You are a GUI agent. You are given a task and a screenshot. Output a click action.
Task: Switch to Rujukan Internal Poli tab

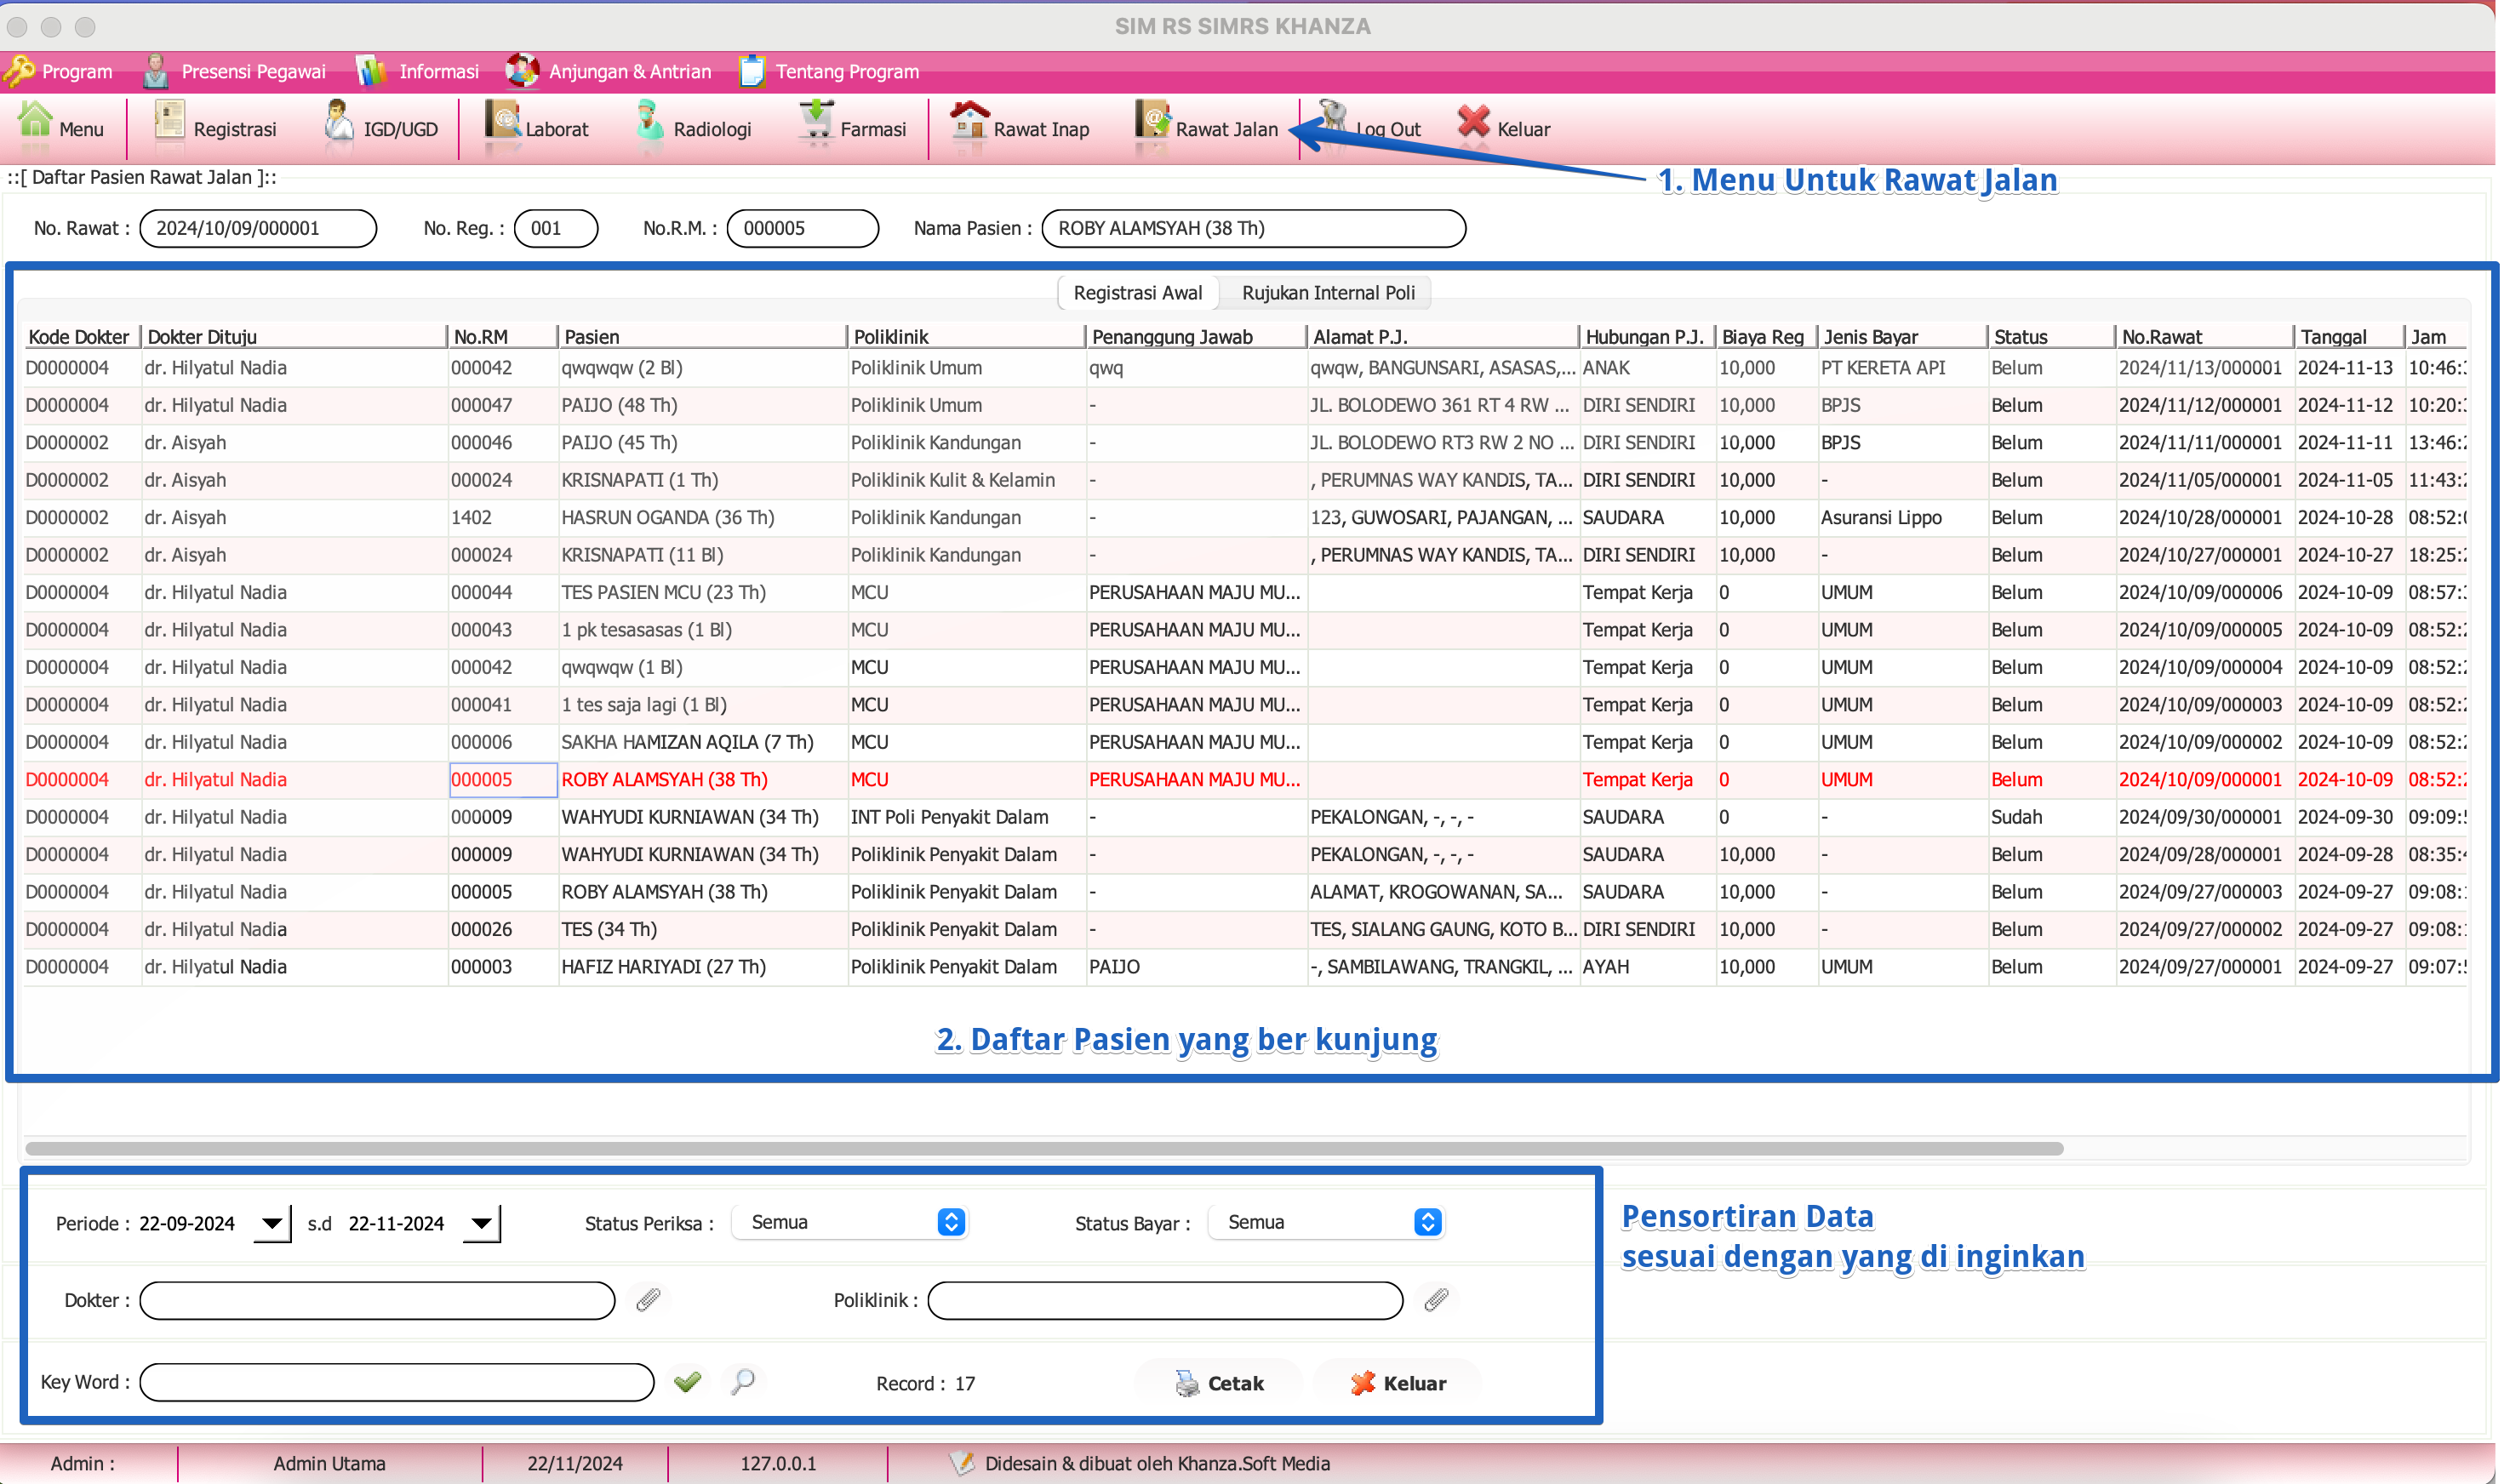point(1328,293)
